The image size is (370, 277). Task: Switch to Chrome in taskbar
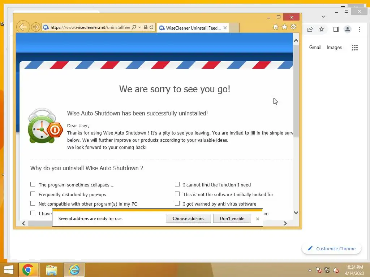pos(28,270)
